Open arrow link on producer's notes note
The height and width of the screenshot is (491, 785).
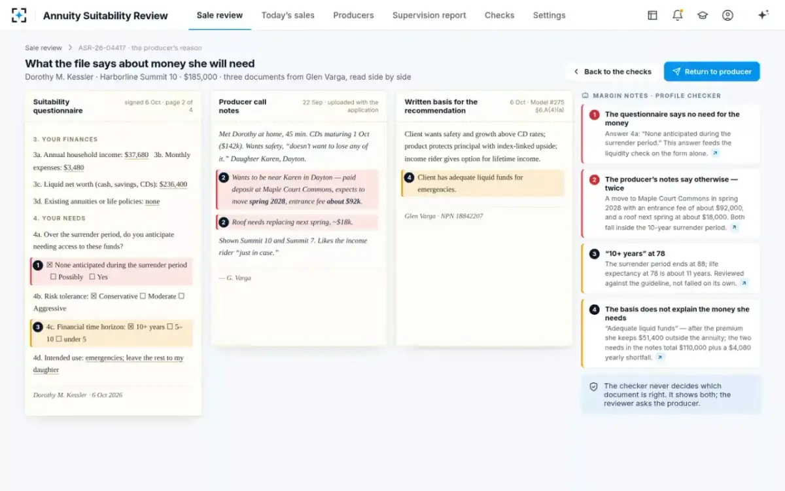(734, 228)
